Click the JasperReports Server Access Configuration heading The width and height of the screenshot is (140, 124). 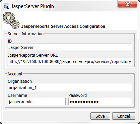(x=63, y=26)
